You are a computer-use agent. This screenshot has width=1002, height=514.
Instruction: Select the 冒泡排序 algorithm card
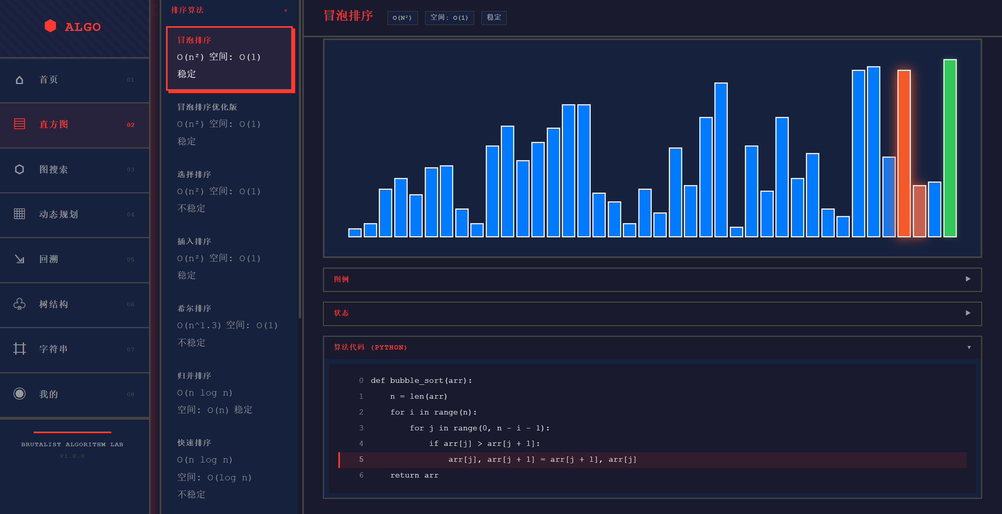(229, 58)
